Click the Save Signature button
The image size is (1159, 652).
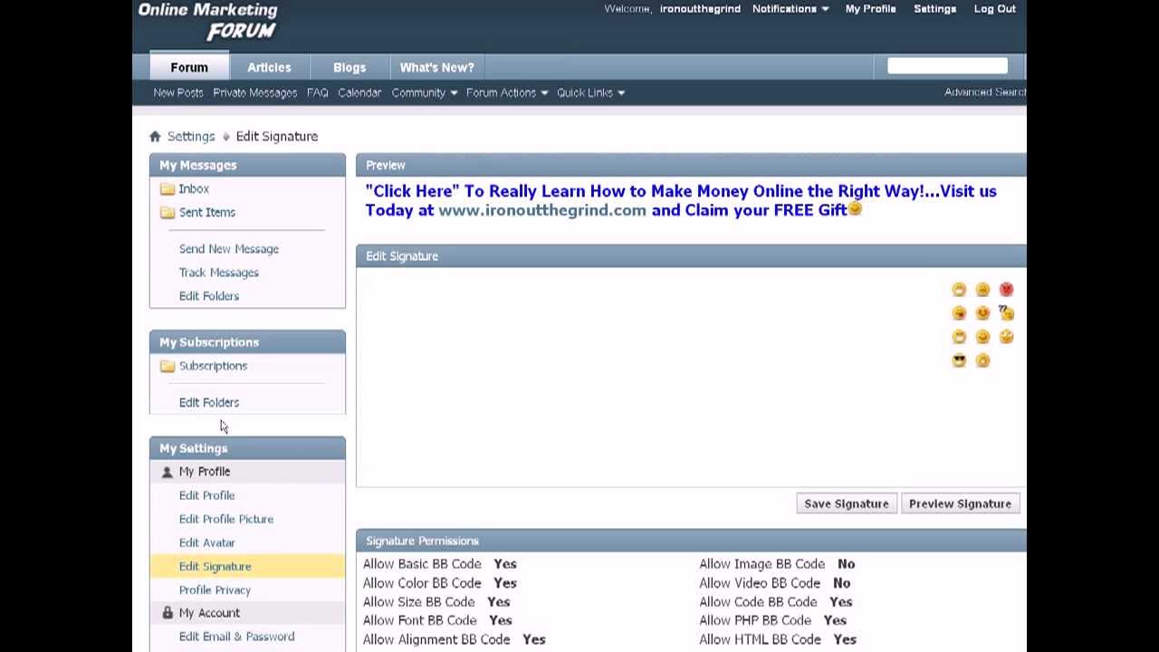[846, 503]
